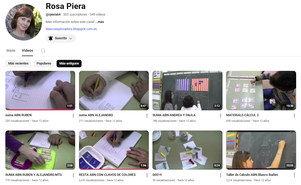The height and width of the screenshot is (185, 301).
Task: Open blascoexploradors.blogspot.com.es link
Action: click(x=71, y=29)
